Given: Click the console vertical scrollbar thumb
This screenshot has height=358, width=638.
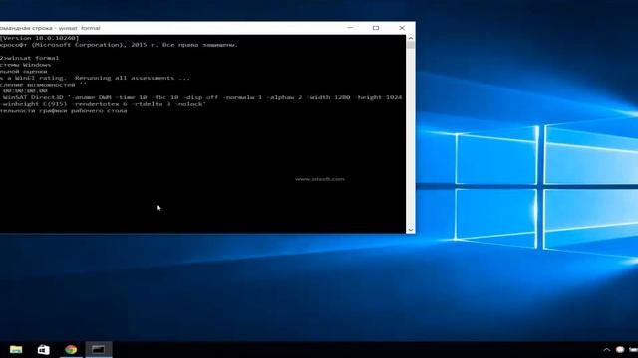Looking at the screenshot, I should click(410, 45).
